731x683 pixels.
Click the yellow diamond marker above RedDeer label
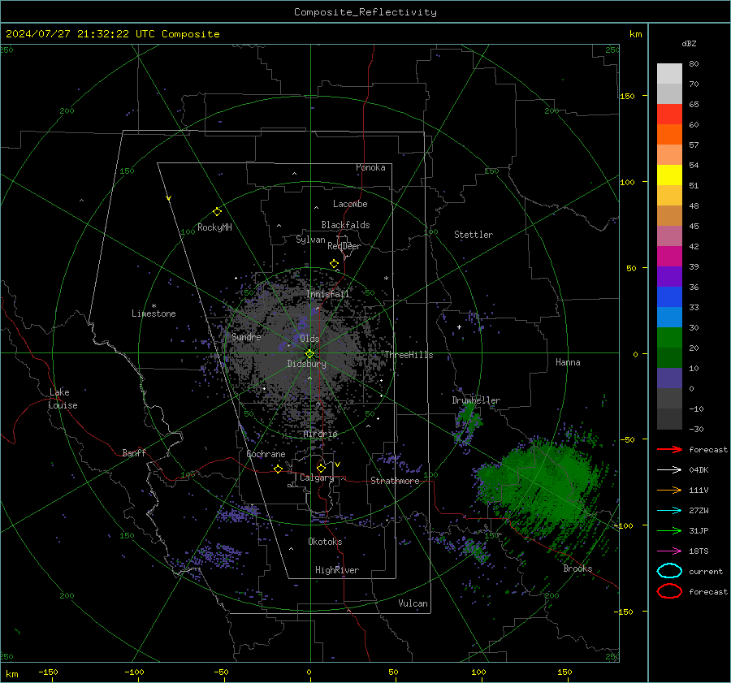click(334, 263)
